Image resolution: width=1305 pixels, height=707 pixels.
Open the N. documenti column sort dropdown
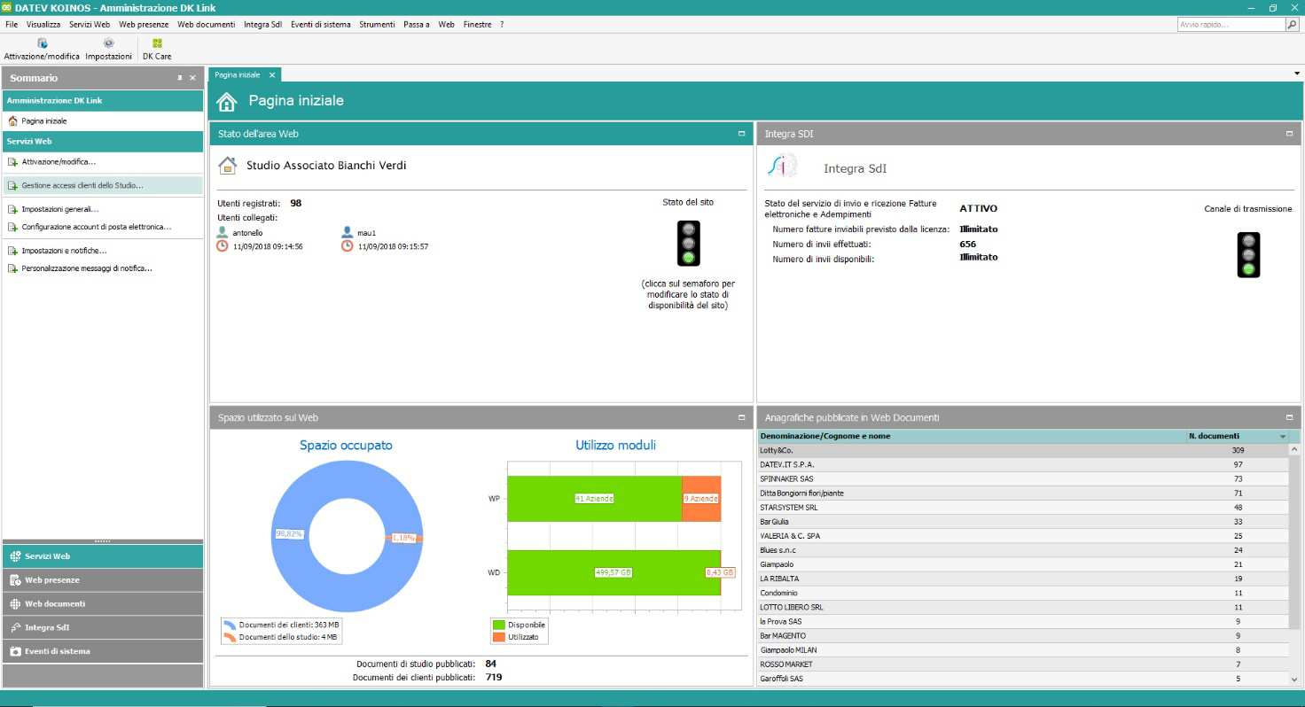coord(1282,437)
